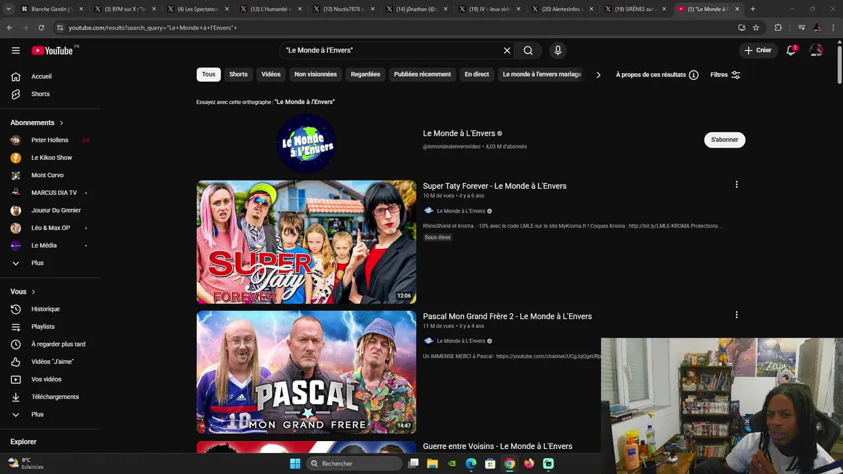
Task: Open the Le Média subscription
Action: click(51, 246)
